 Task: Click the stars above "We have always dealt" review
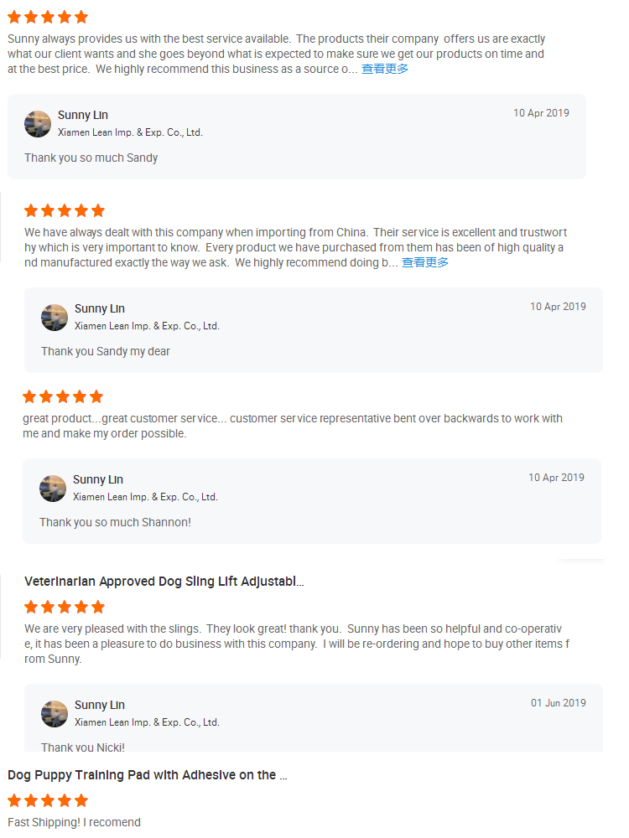[65, 210]
